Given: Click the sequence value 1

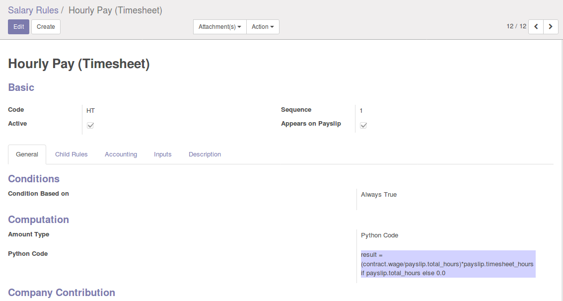Looking at the screenshot, I should [x=361, y=111].
